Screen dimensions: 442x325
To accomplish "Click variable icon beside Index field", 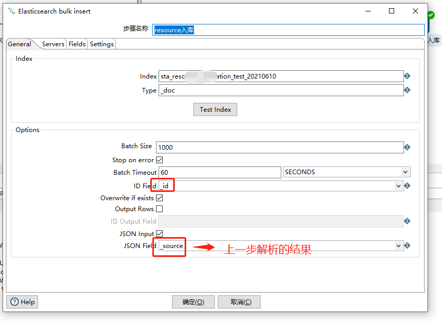I will point(407,76).
